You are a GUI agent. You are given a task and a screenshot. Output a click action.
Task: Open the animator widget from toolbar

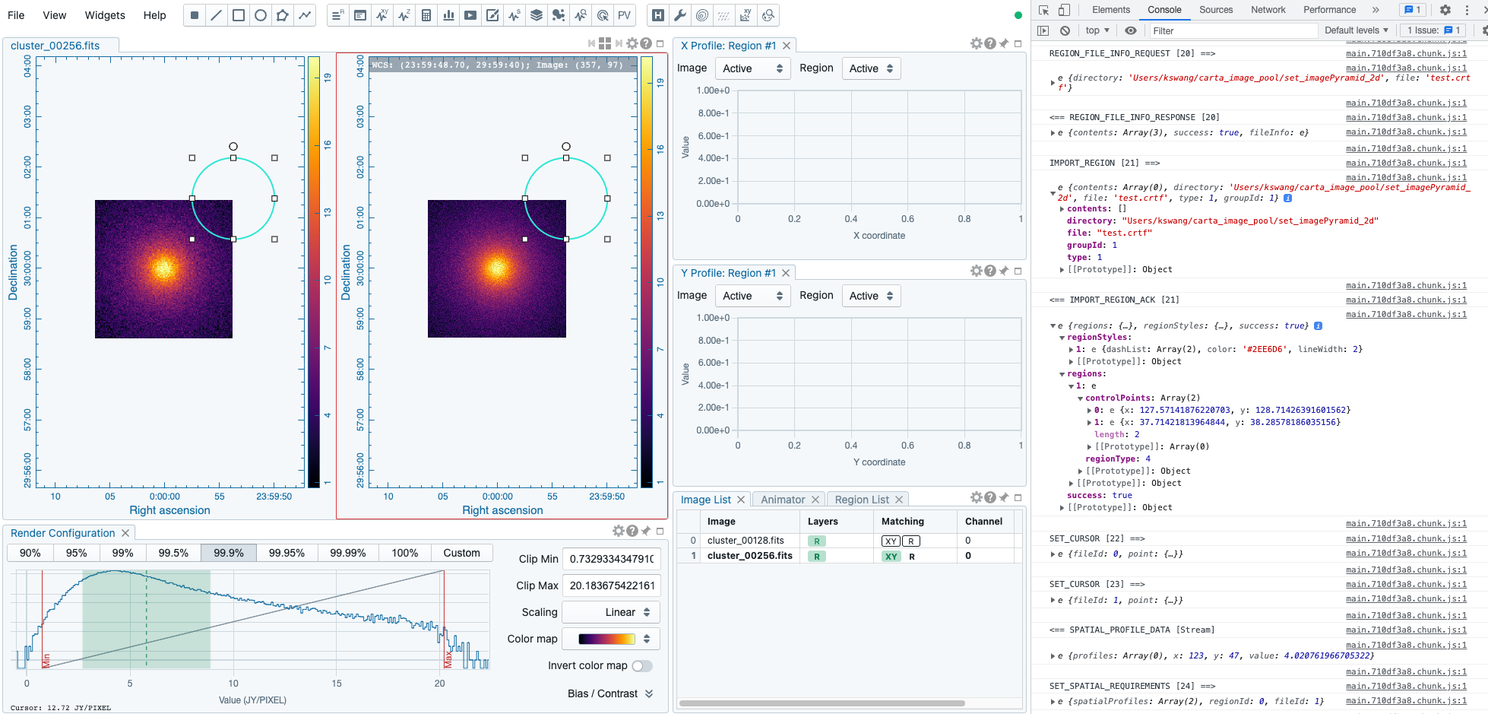(470, 15)
